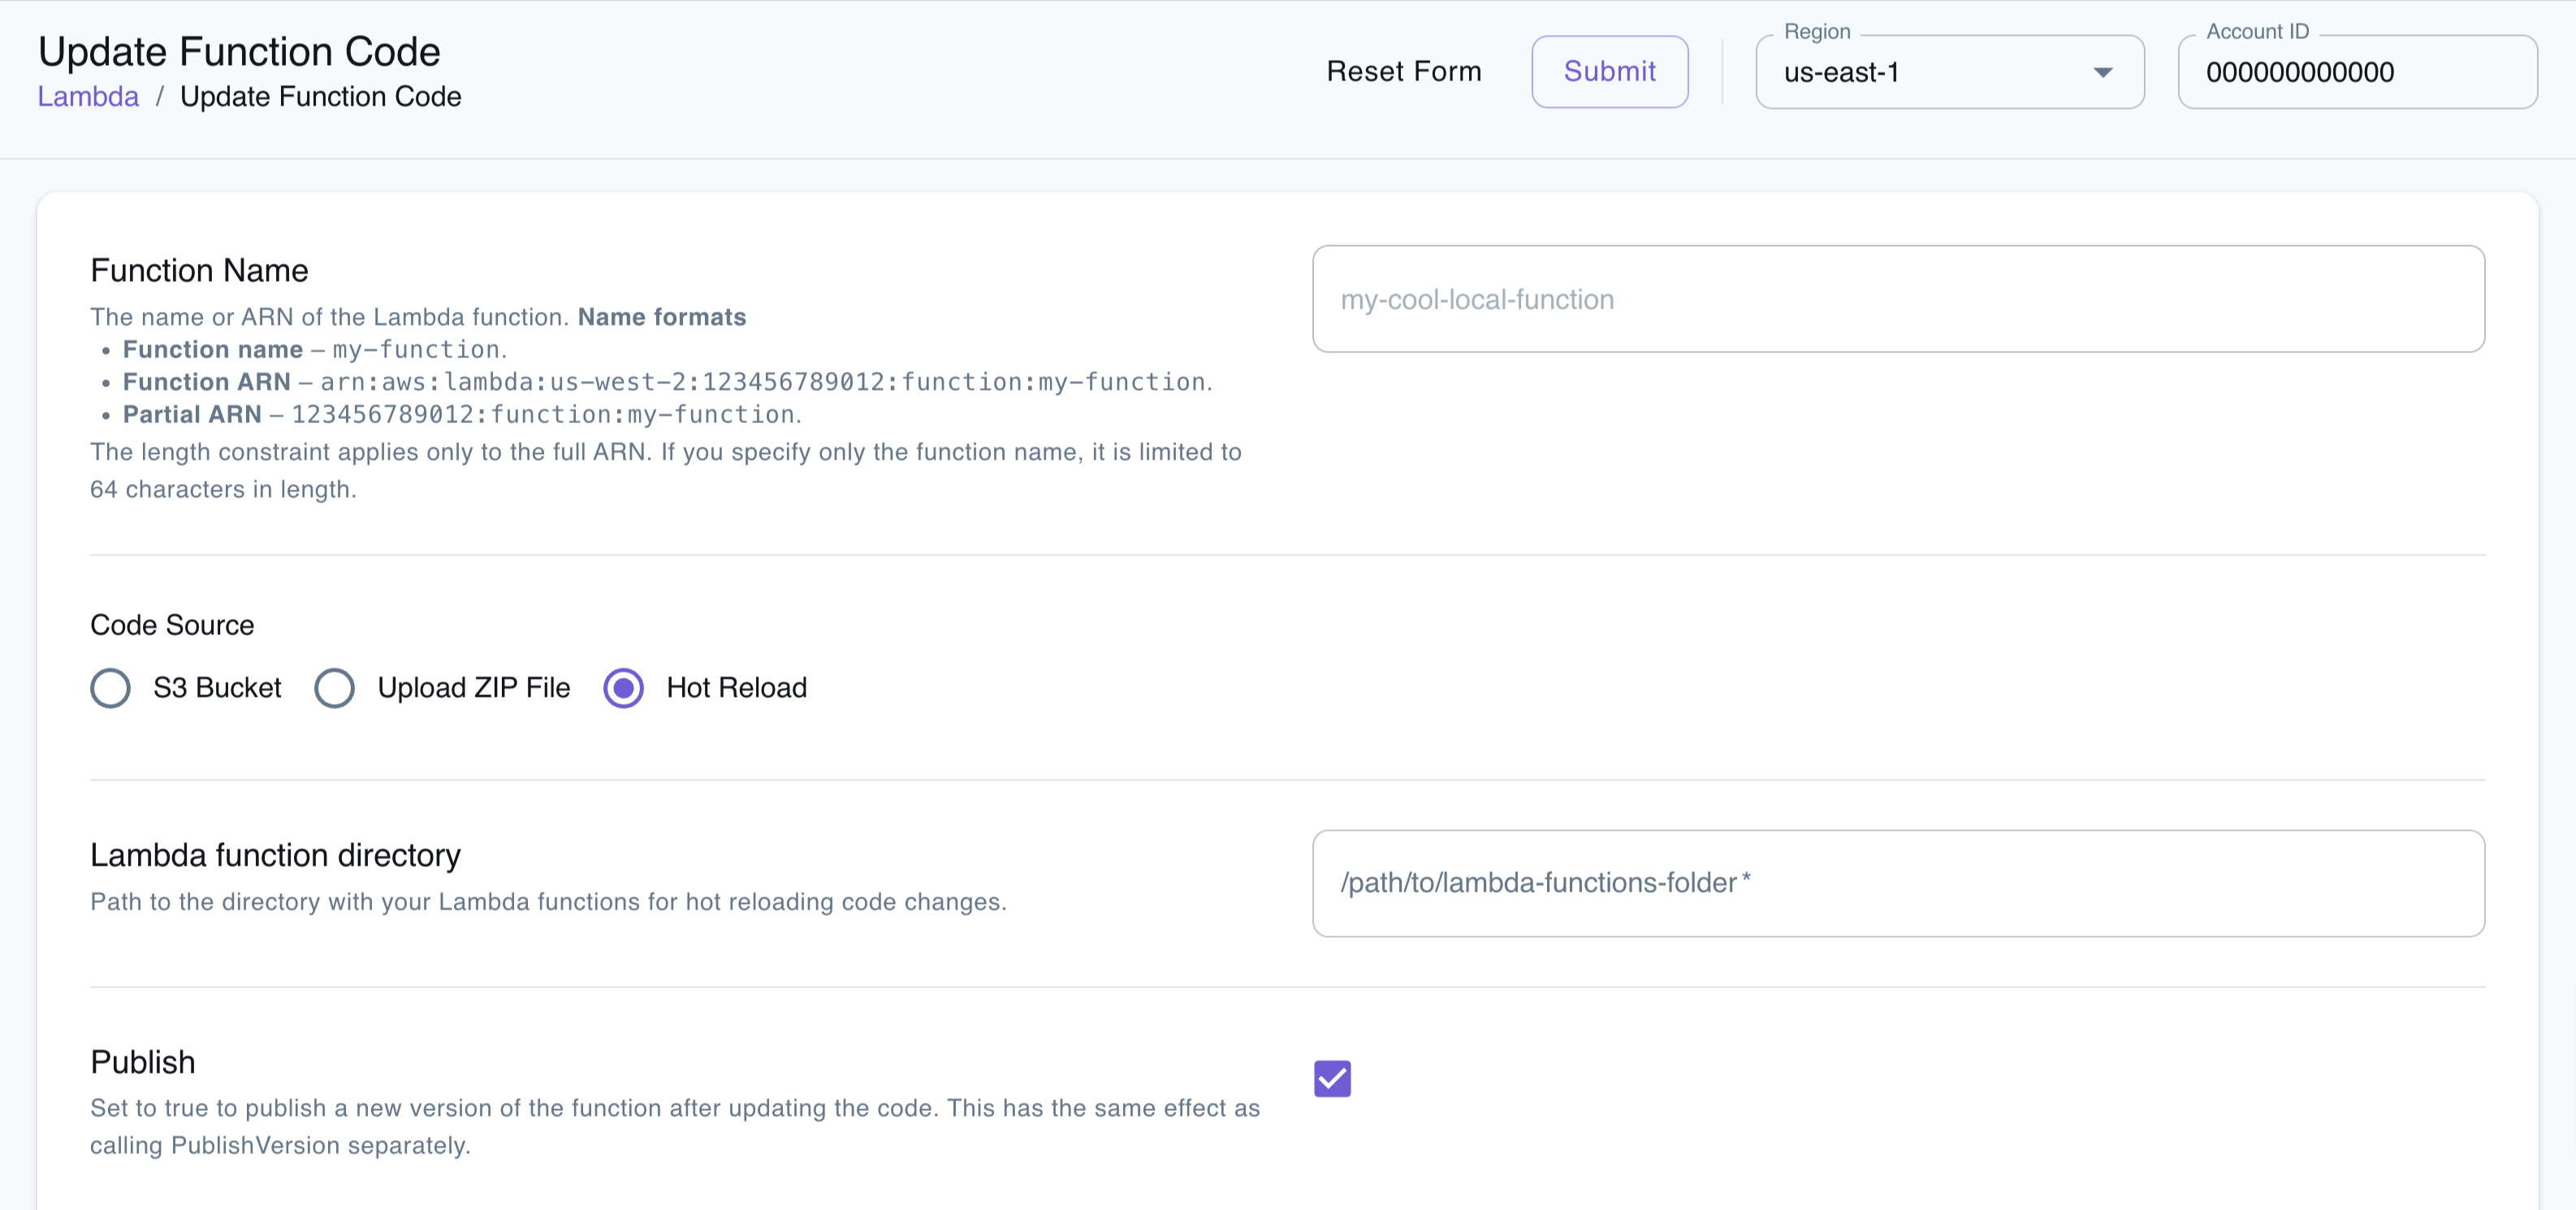The height and width of the screenshot is (1210, 2576).
Task: Navigate to Lambda via the breadcrumb link
Action: 88,96
